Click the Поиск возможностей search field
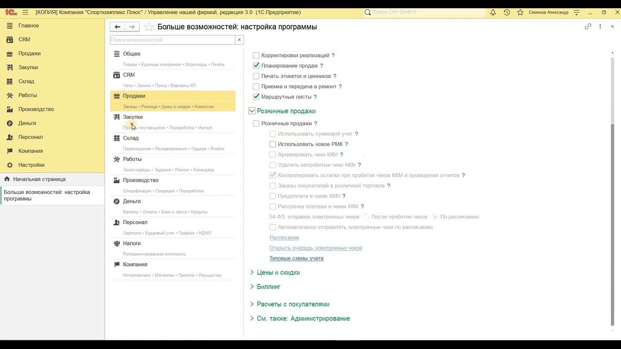This screenshot has height=349, width=621. (172, 40)
